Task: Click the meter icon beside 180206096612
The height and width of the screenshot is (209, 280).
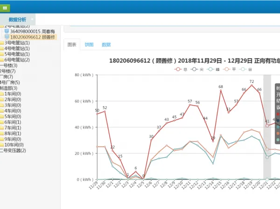Action: point(7,37)
